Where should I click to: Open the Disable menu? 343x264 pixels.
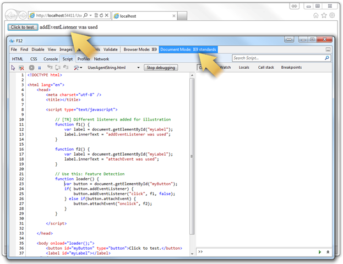(38, 50)
